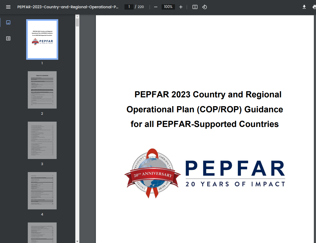Switch to the document outline view
This screenshot has width=316, height=243.
(8, 38)
